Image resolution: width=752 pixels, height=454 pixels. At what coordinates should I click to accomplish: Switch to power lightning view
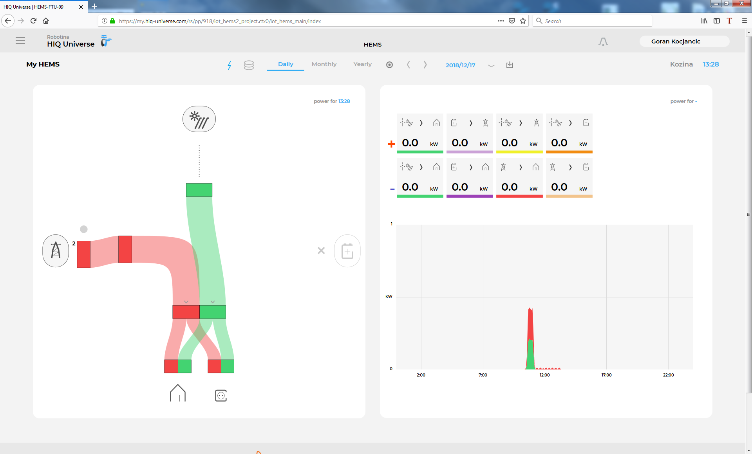click(x=230, y=65)
